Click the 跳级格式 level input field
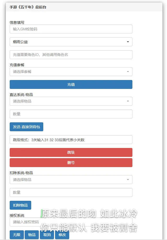This screenshot has width=167, height=240. pos(71,140)
